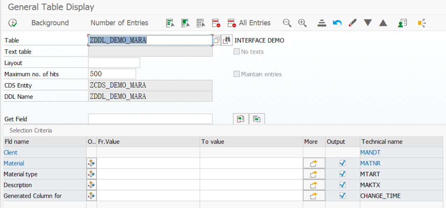The height and width of the screenshot is (208, 446).
Task: Open multiple selection More for CHANGE_TIME
Action: point(314,196)
